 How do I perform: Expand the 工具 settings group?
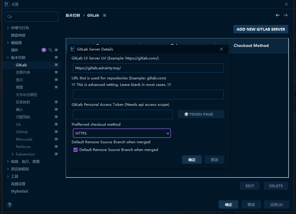[x=8, y=176]
